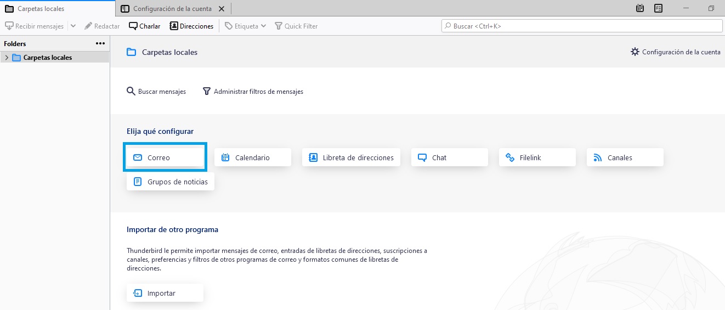Viewport: 725px width, 310px height.
Task: Click the Importar de otro programa heading
Action: coord(172,229)
